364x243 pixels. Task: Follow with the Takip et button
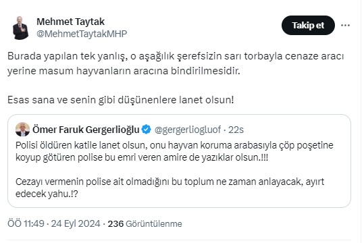tap(308, 25)
